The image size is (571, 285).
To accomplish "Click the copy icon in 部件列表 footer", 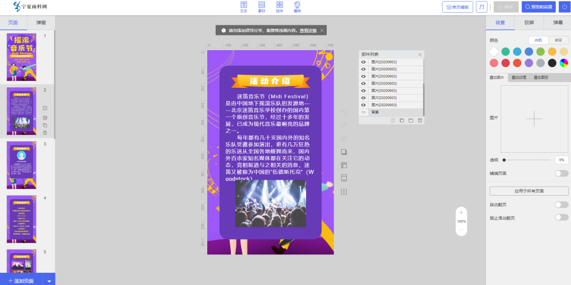I will pyautogui.click(x=402, y=121).
